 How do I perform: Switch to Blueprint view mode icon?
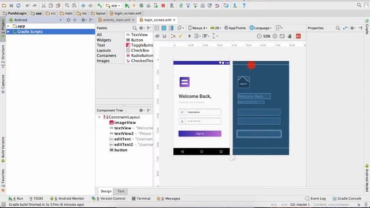pyautogui.click(x=164, y=28)
